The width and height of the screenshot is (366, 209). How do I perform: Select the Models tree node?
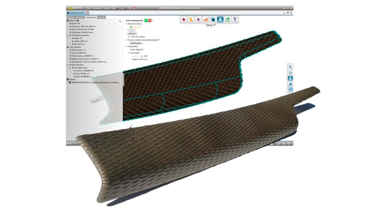tap(72, 79)
